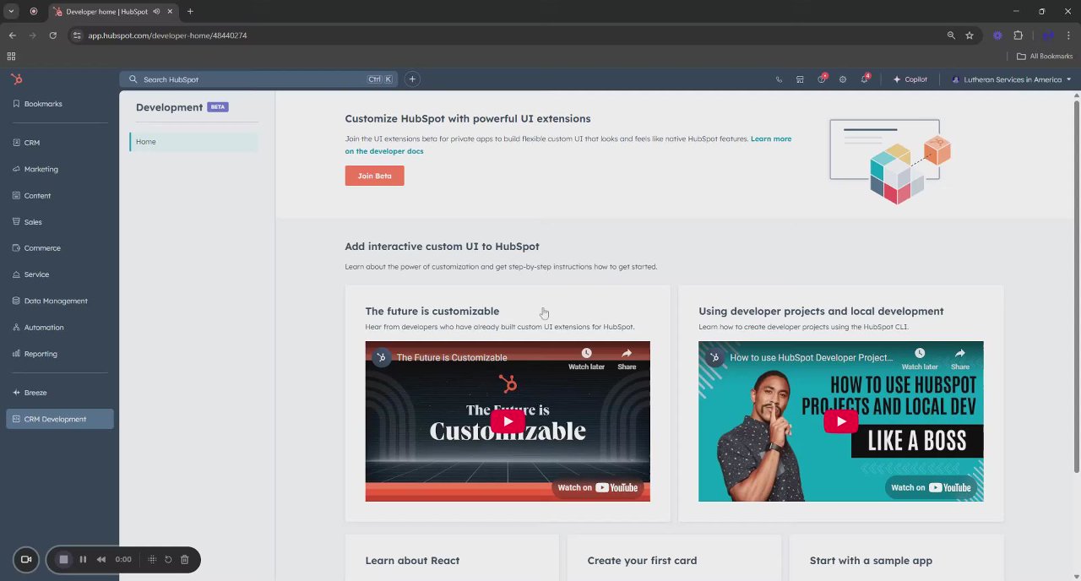Open the tab search dropdown arrow
This screenshot has width=1081, height=581.
click(x=11, y=12)
